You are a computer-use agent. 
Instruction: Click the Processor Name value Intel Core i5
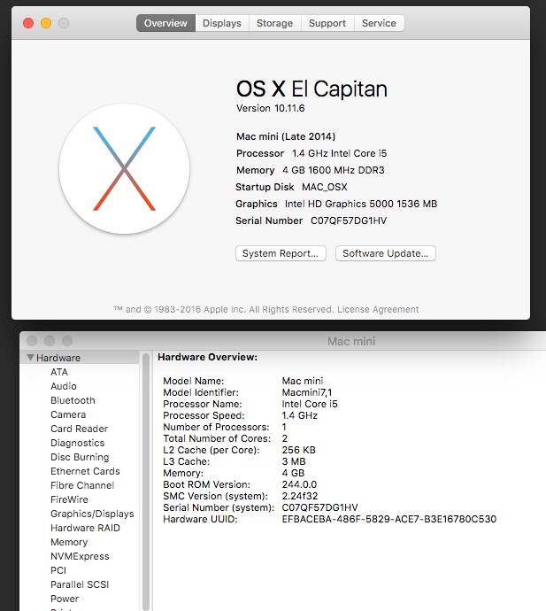[x=310, y=404]
